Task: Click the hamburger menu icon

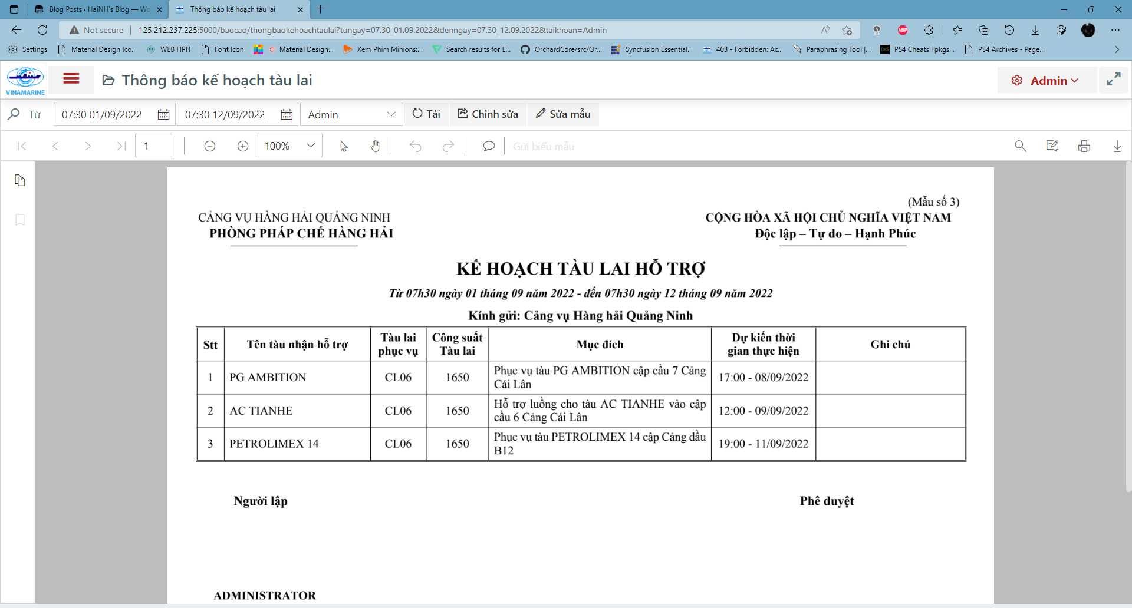Action: 71,79
